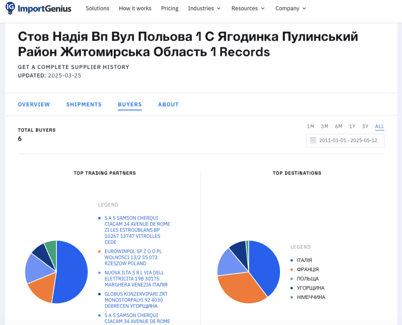This screenshot has width=402, height=325.
Task: Switch to the Shipments tab
Action: [x=83, y=104]
